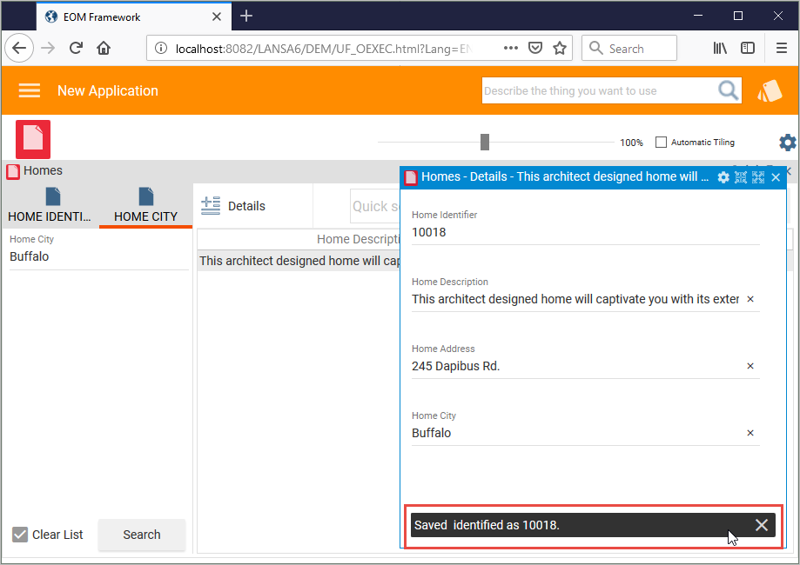Click the browser Search box
800x565 pixels.
[x=629, y=48]
